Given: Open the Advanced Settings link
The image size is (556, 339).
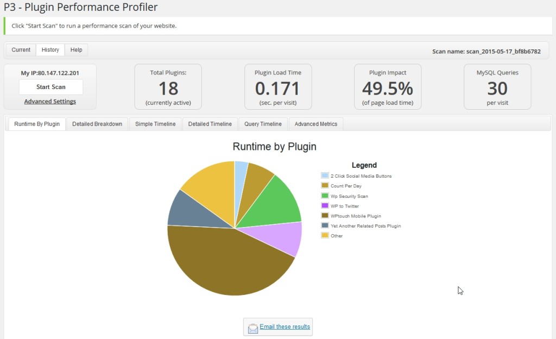Looking at the screenshot, I should [x=50, y=102].
